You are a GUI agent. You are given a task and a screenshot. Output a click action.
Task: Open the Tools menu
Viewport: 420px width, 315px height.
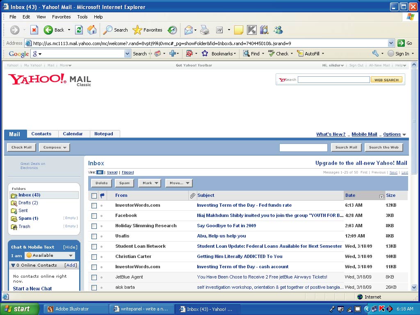click(x=82, y=17)
